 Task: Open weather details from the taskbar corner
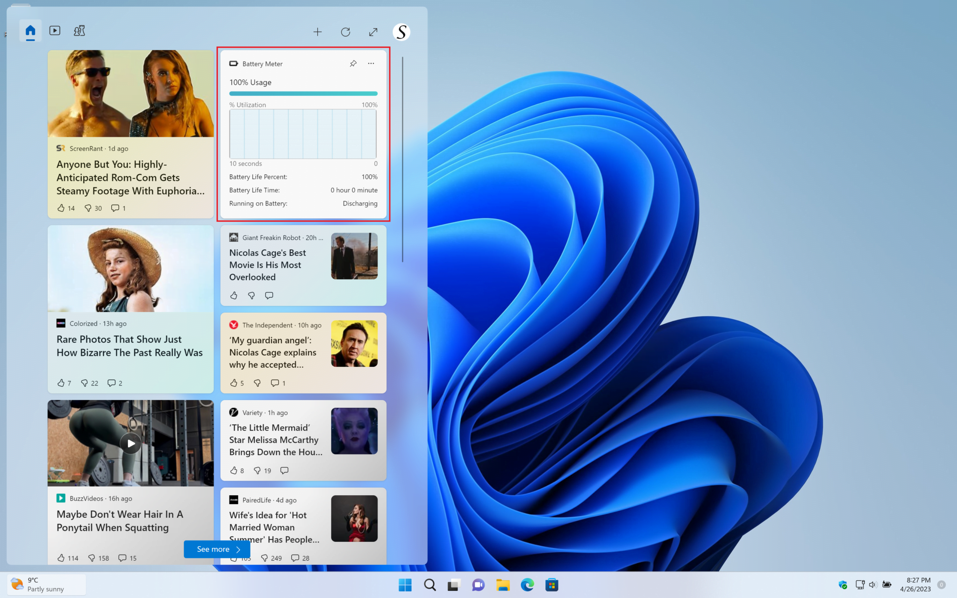45,584
